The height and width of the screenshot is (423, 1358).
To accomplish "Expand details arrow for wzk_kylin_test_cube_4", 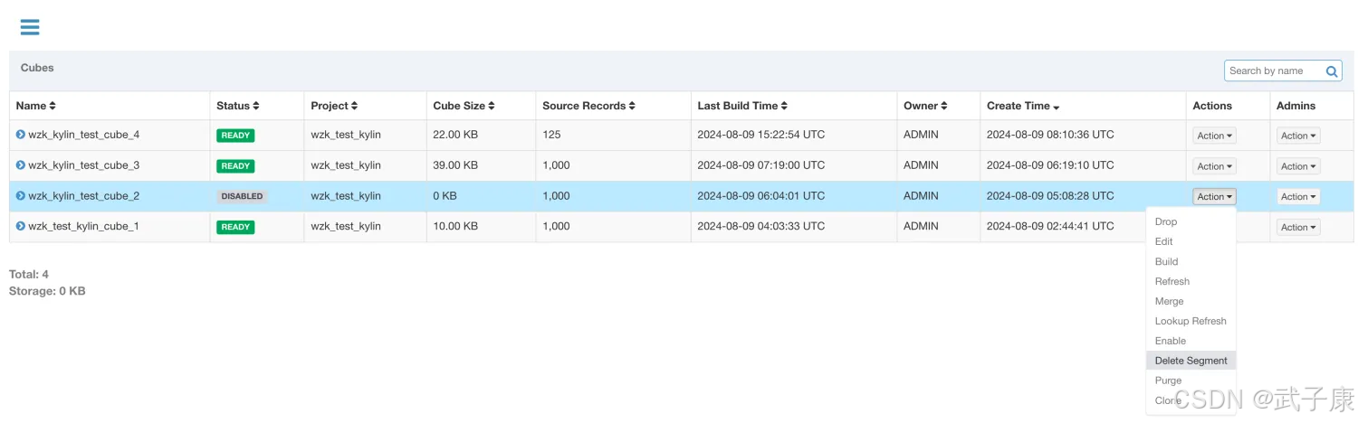I will click(21, 135).
